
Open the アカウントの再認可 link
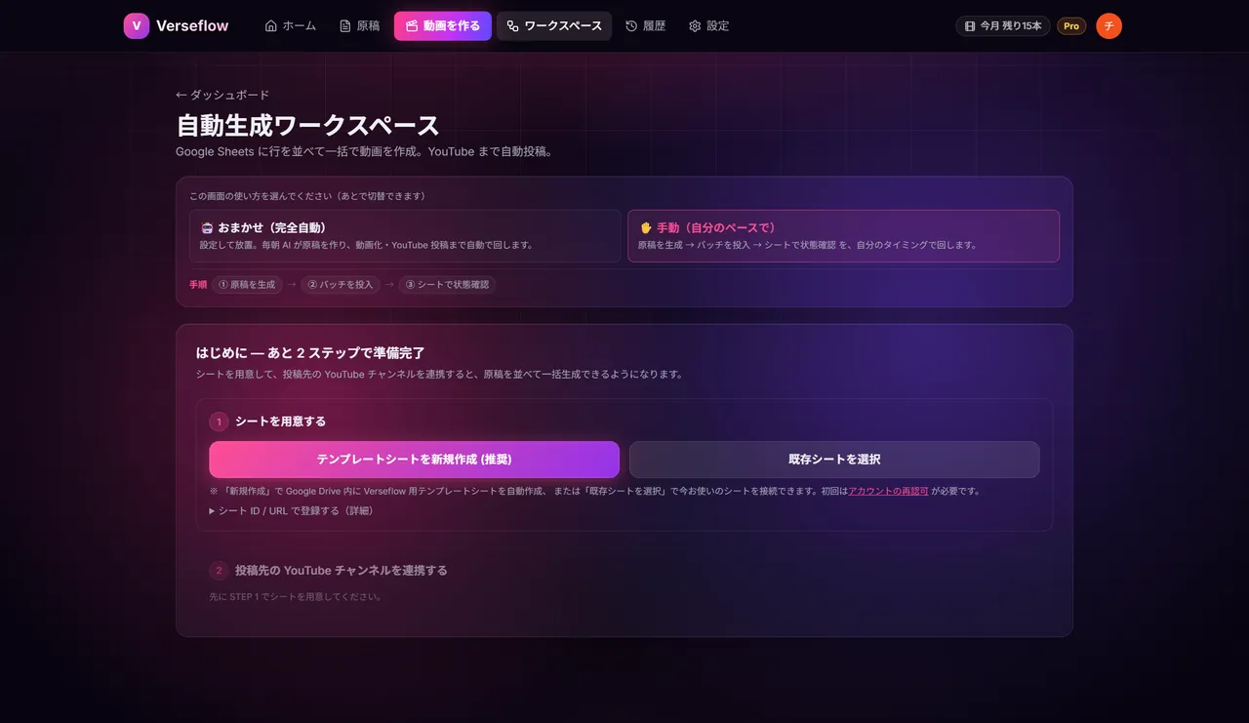[888, 492]
